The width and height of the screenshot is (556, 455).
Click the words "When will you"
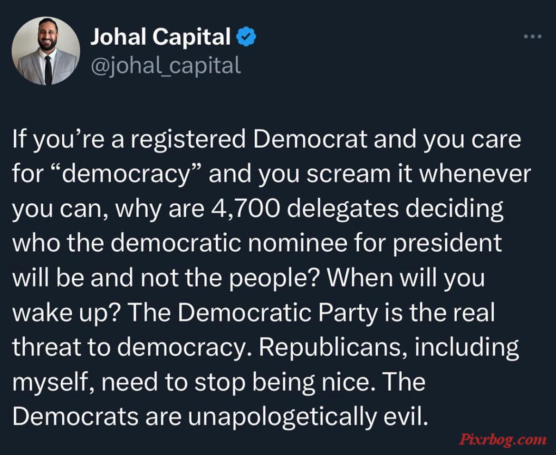pos(405,278)
